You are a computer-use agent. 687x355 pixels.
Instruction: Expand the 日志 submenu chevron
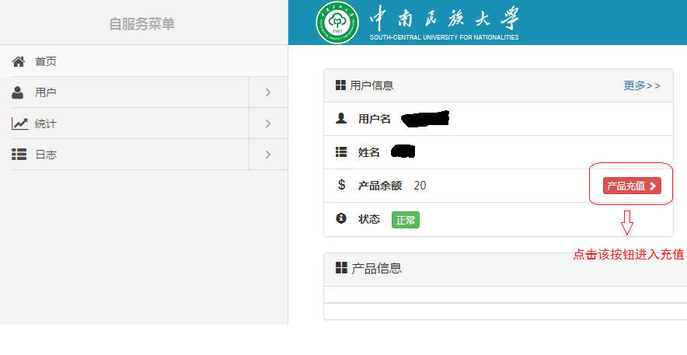pos(267,155)
